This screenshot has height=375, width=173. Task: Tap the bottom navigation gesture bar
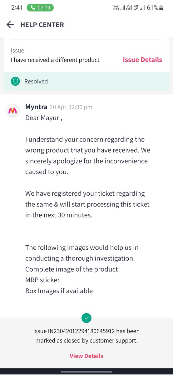[x=86, y=372]
